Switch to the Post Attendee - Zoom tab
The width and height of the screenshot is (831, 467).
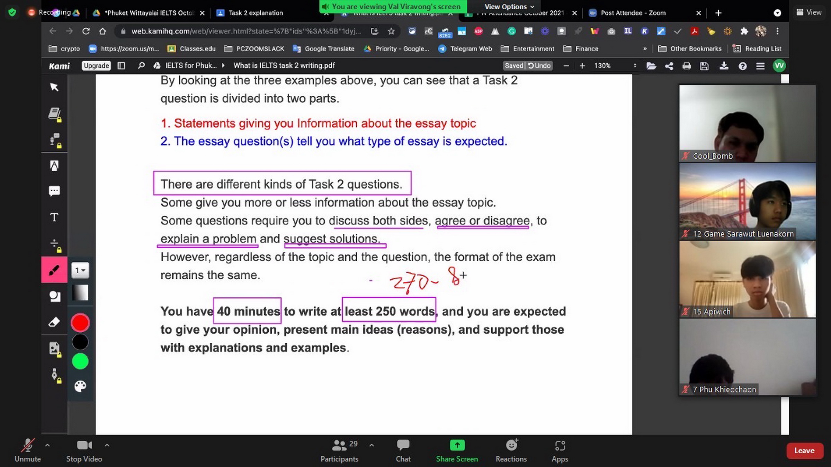(x=633, y=13)
